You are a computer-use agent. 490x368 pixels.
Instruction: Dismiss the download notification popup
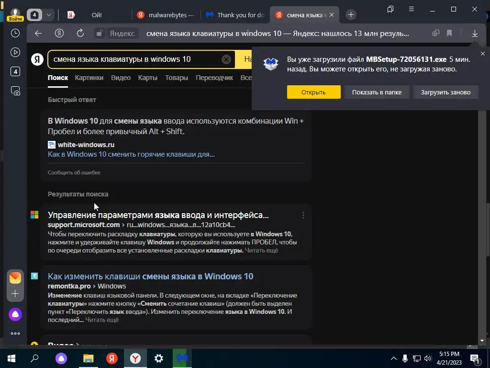click(x=482, y=54)
